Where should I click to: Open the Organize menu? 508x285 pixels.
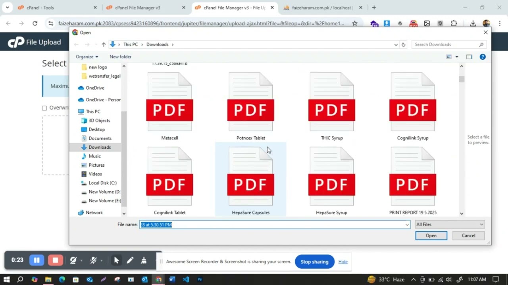87,57
